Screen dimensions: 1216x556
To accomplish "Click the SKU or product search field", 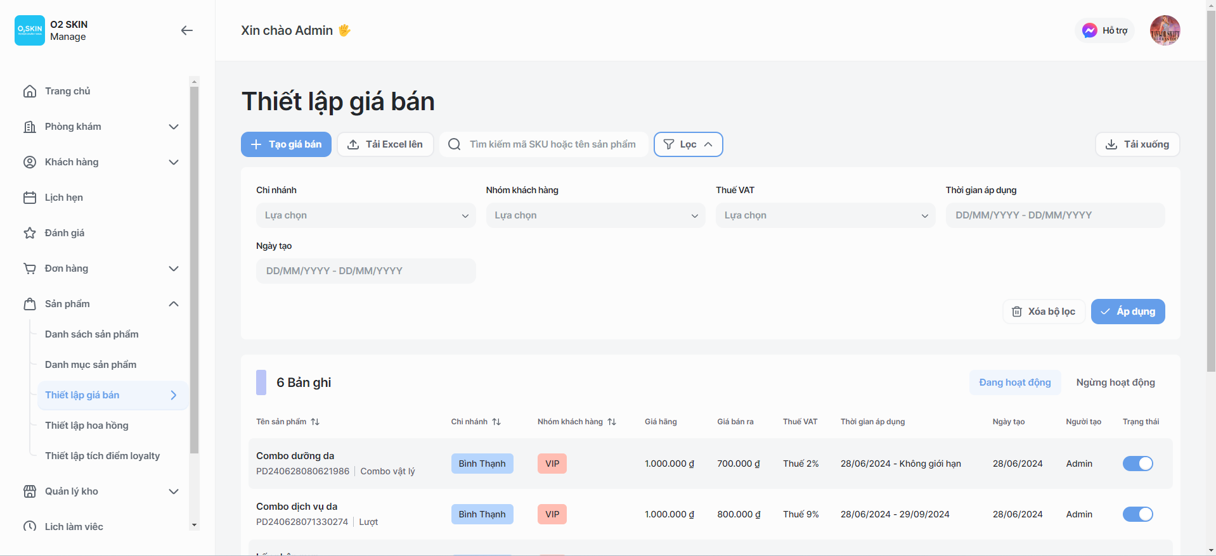I will [x=552, y=144].
